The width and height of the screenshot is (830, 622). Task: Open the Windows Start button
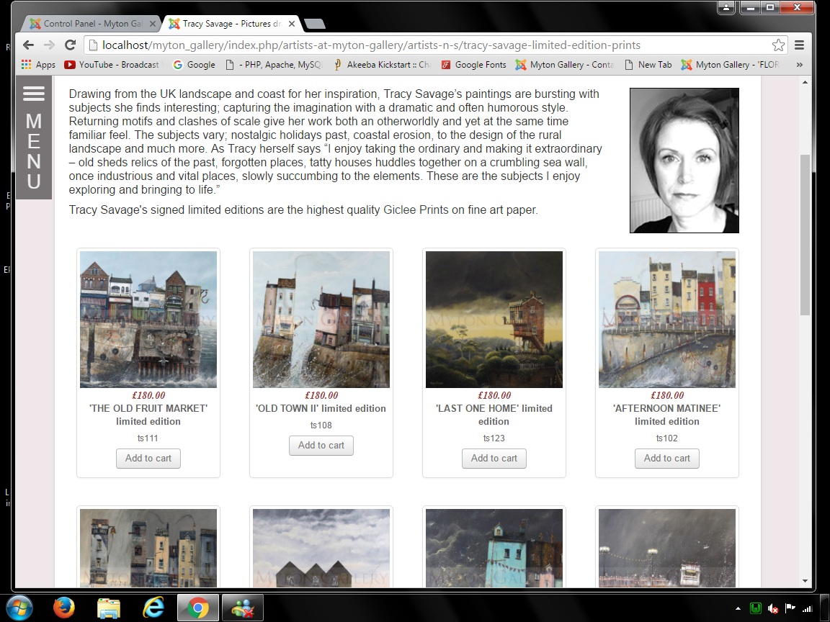tap(19, 608)
